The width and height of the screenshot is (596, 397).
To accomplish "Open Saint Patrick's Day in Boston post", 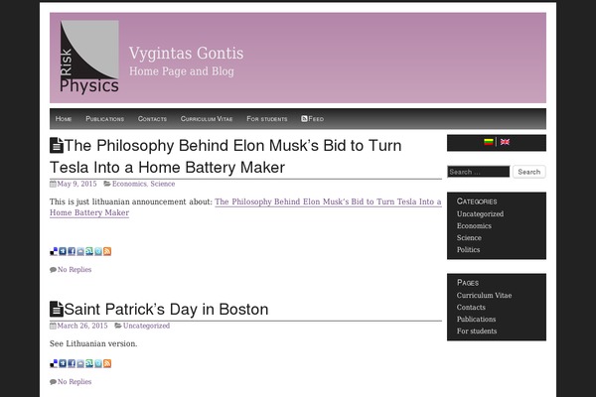I will coord(166,310).
